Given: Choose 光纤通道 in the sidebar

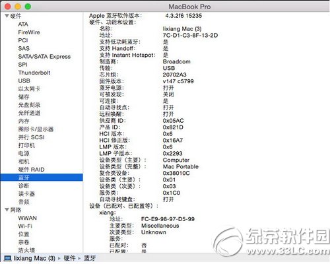Looking at the screenshot, I should point(29,113).
